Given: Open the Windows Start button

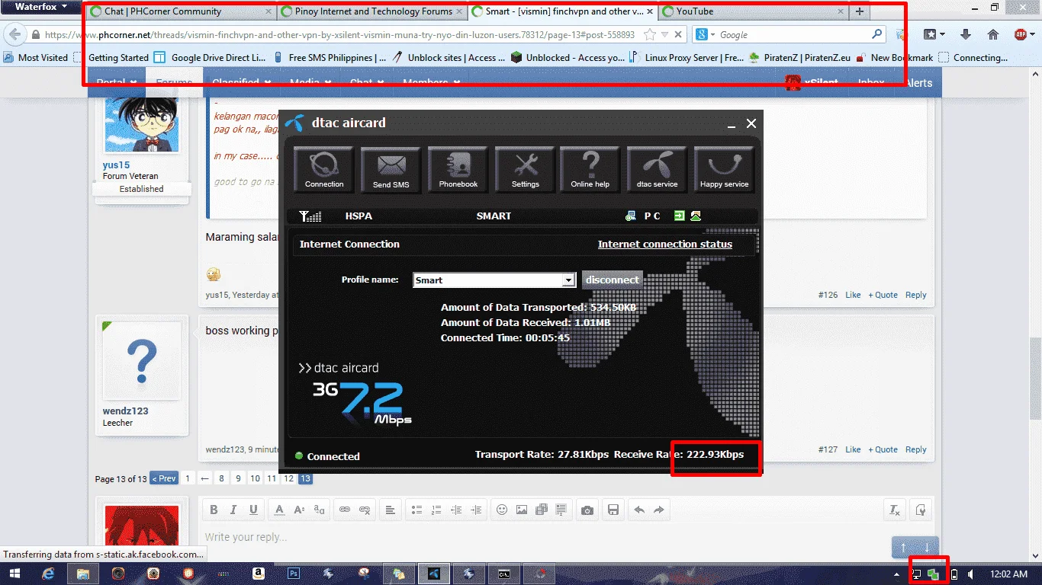Looking at the screenshot, I should point(14,574).
